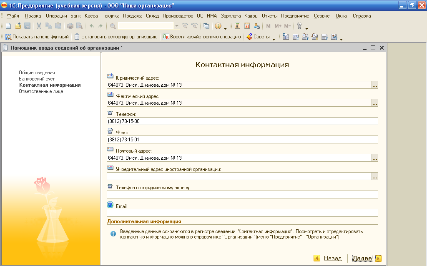The width and height of the screenshot is (427, 266).
Task: Open the Производство menu
Action: point(178,16)
